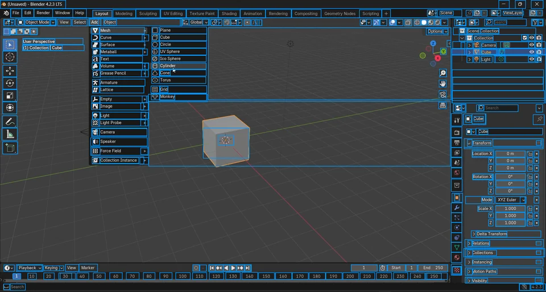Select the Rotate tool

pyautogui.click(x=10, y=83)
